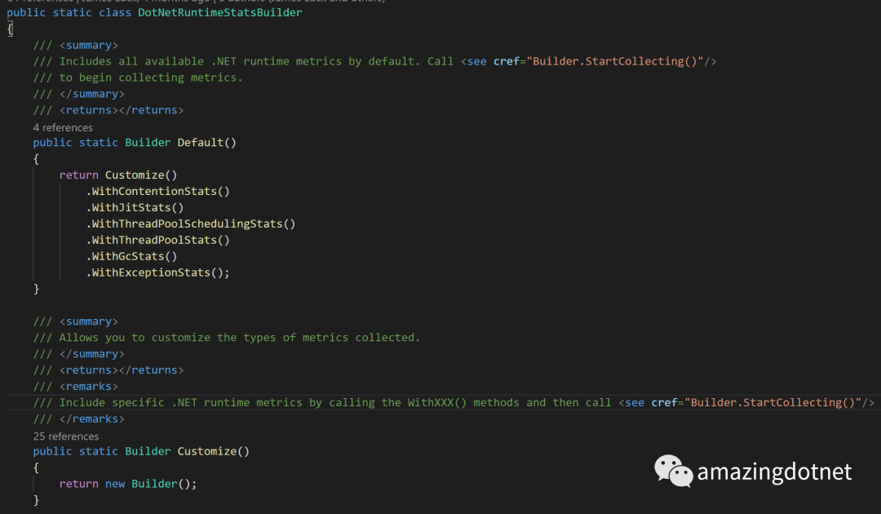
Task: Click the "to begin collecting metrics." comment
Action: (x=151, y=78)
